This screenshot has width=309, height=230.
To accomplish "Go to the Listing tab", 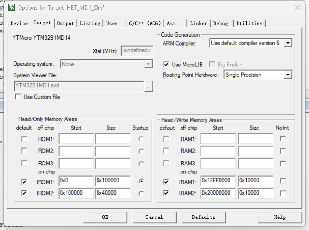I will [x=90, y=23].
